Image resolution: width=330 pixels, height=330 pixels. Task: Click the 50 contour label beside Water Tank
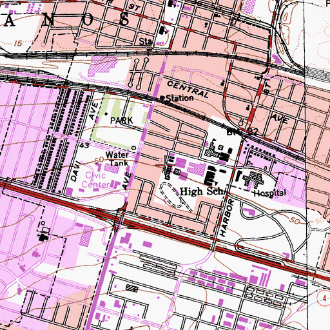point(99,160)
